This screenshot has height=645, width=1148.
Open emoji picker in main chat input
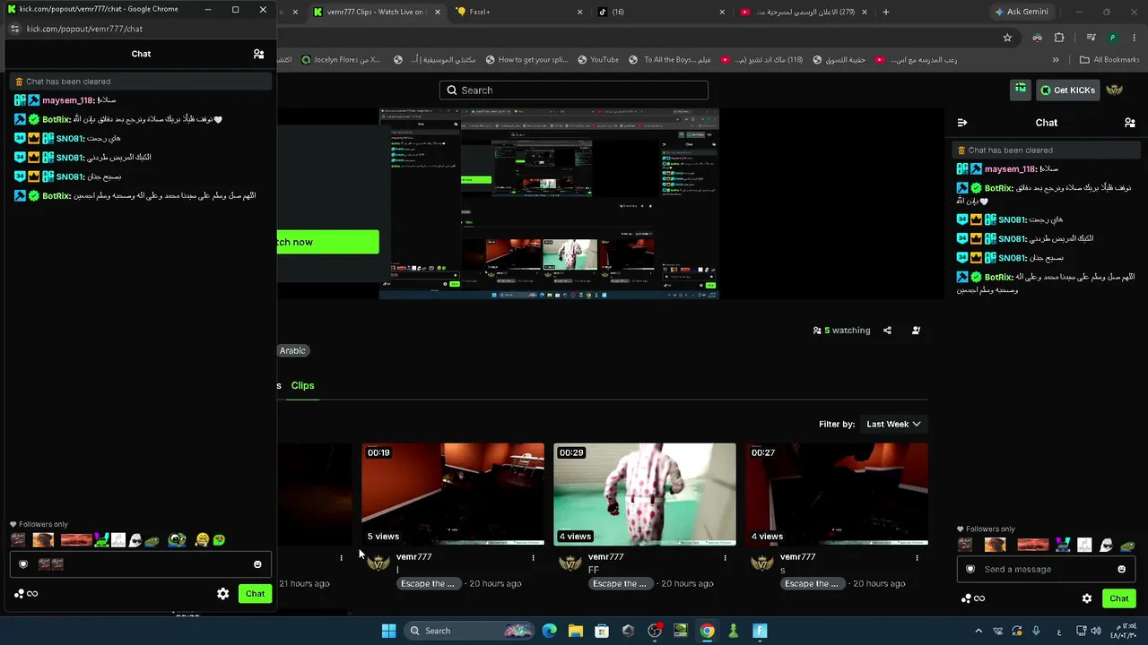[x=1121, y=570]
